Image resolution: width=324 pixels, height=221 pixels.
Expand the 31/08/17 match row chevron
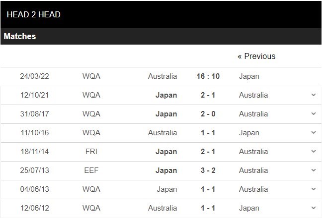point(314,113)
